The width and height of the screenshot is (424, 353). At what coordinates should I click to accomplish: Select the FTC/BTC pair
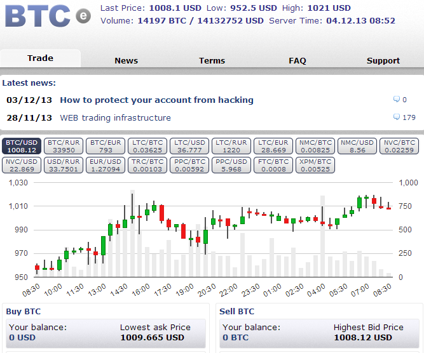pos(273,165)
